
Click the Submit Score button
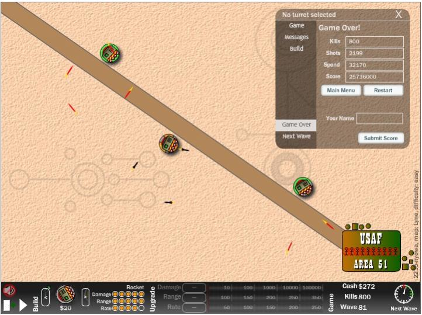381,139
